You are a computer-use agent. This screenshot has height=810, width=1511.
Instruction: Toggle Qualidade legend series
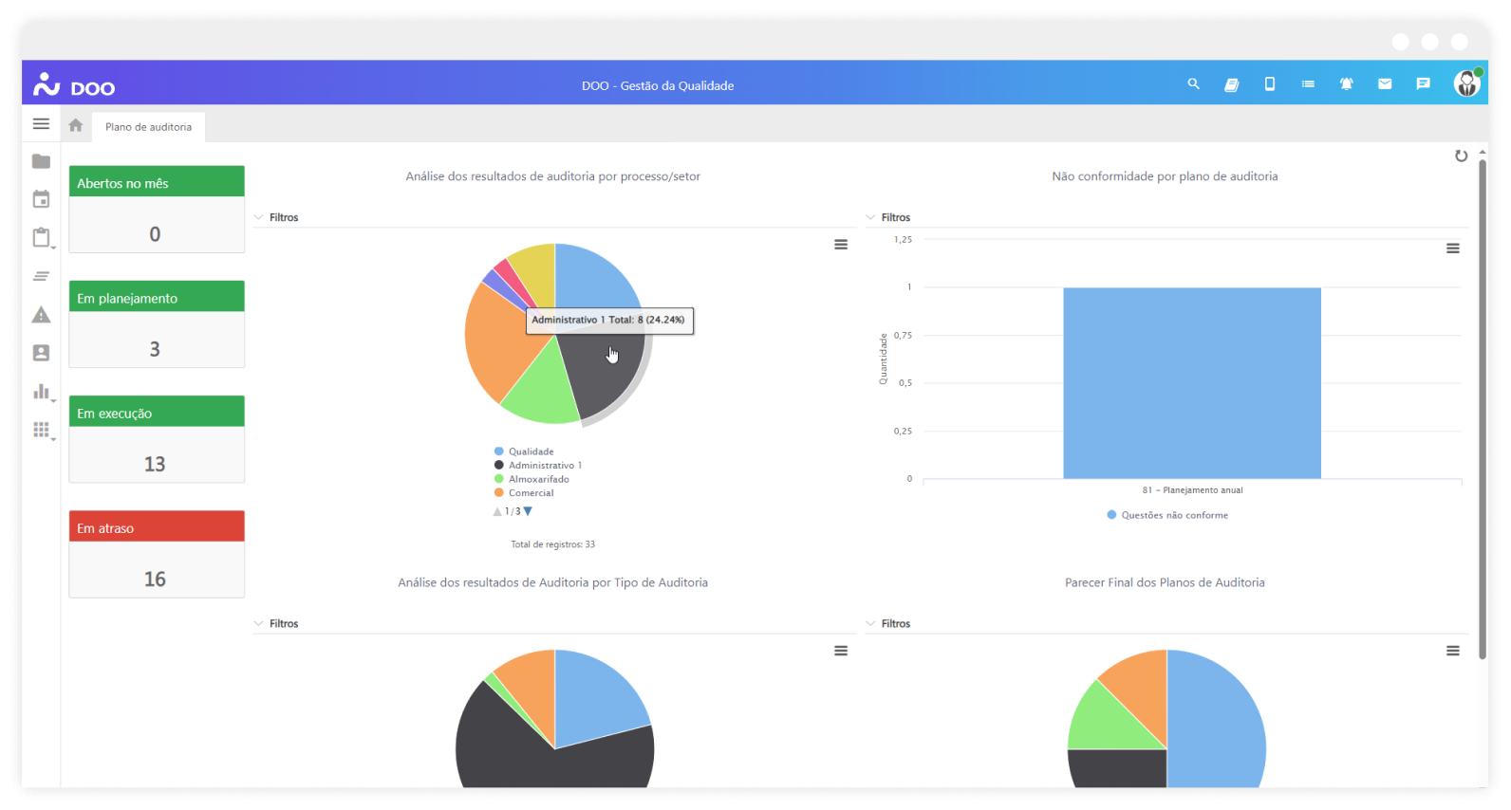[x=524, y=451]
